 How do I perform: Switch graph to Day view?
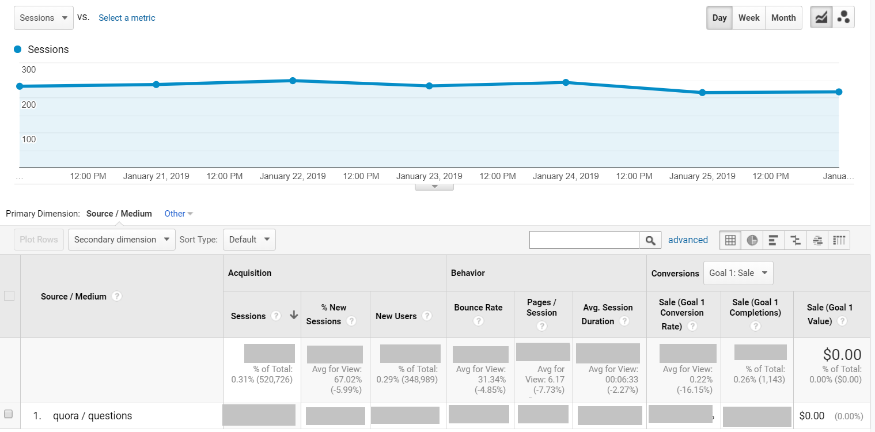coord(719,17)
